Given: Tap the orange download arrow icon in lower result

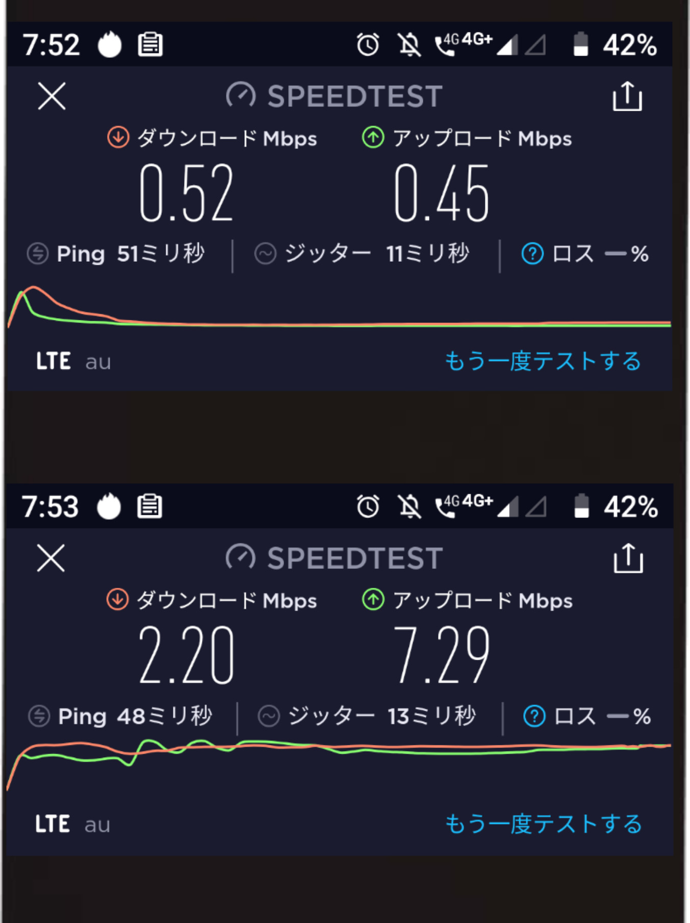Looking at the screenshot, I should 117,600.
